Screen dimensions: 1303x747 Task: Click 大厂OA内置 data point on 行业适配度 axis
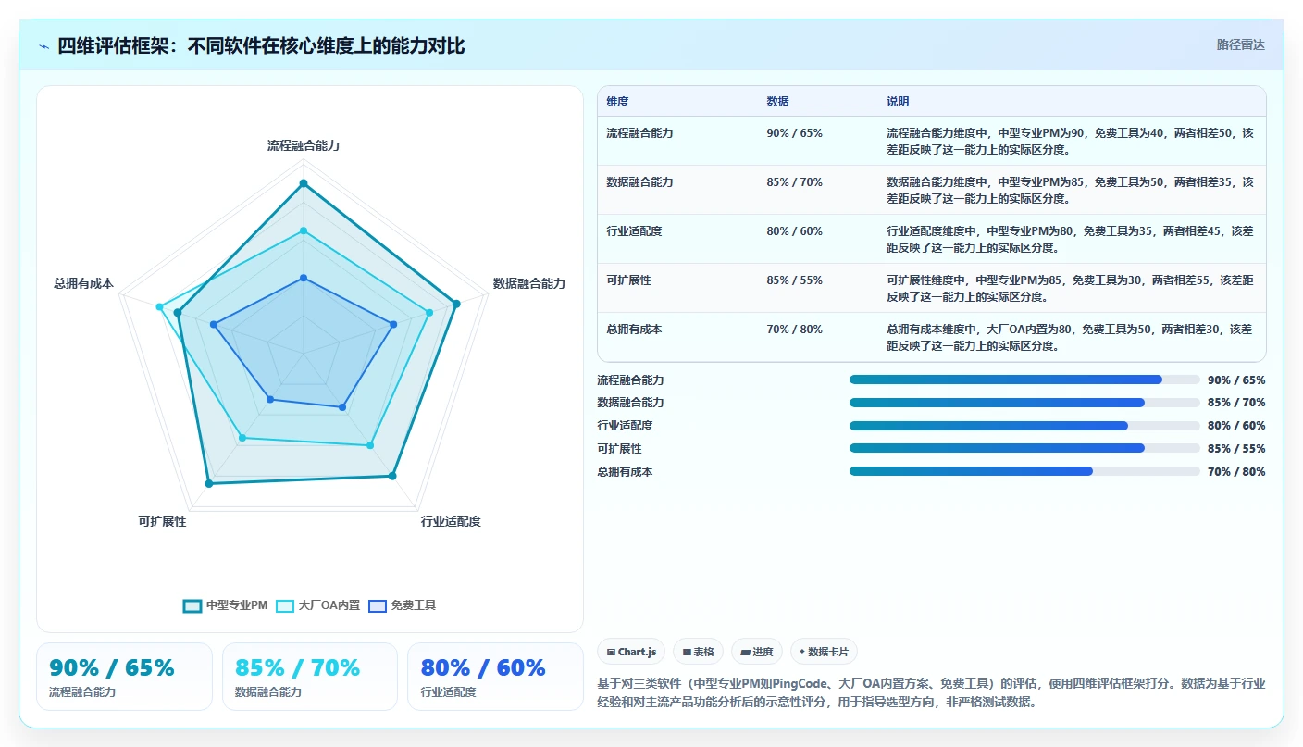coord(370,445)
